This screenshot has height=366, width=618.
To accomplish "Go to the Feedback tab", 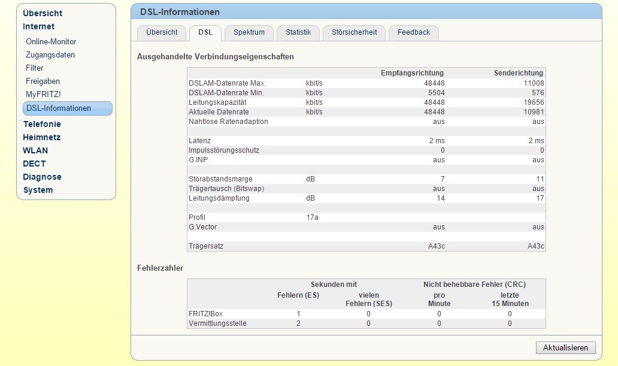I will 413,32.
